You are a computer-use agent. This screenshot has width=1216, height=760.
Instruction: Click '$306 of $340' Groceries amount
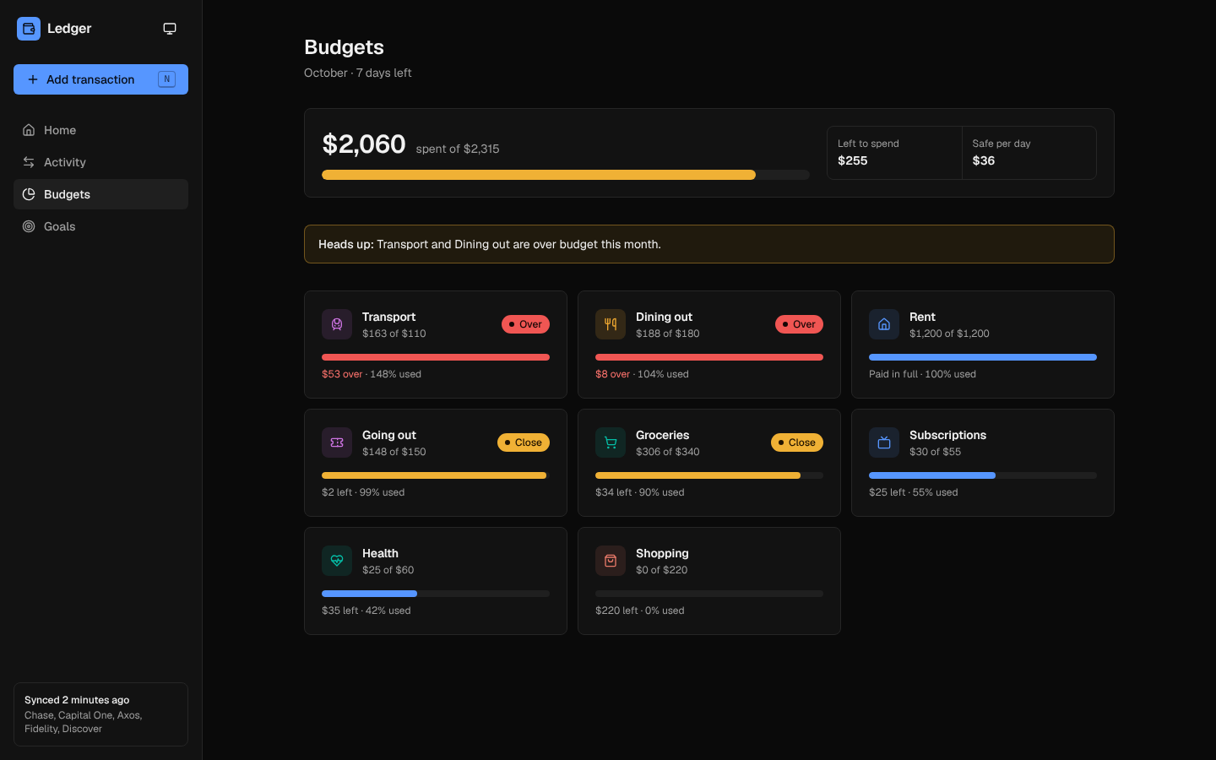(x=668, y=452)
